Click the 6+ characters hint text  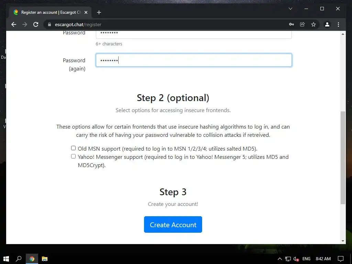tap(109, 44)
